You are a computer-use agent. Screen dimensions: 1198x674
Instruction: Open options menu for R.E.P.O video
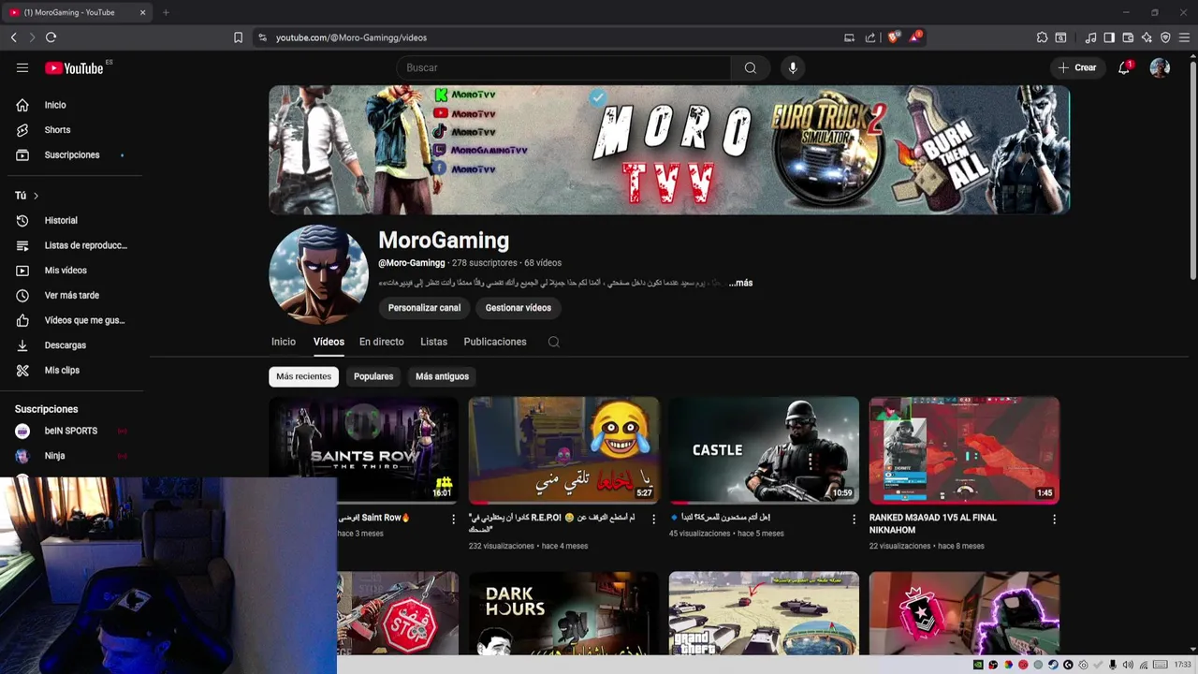[x=654, y=519]
